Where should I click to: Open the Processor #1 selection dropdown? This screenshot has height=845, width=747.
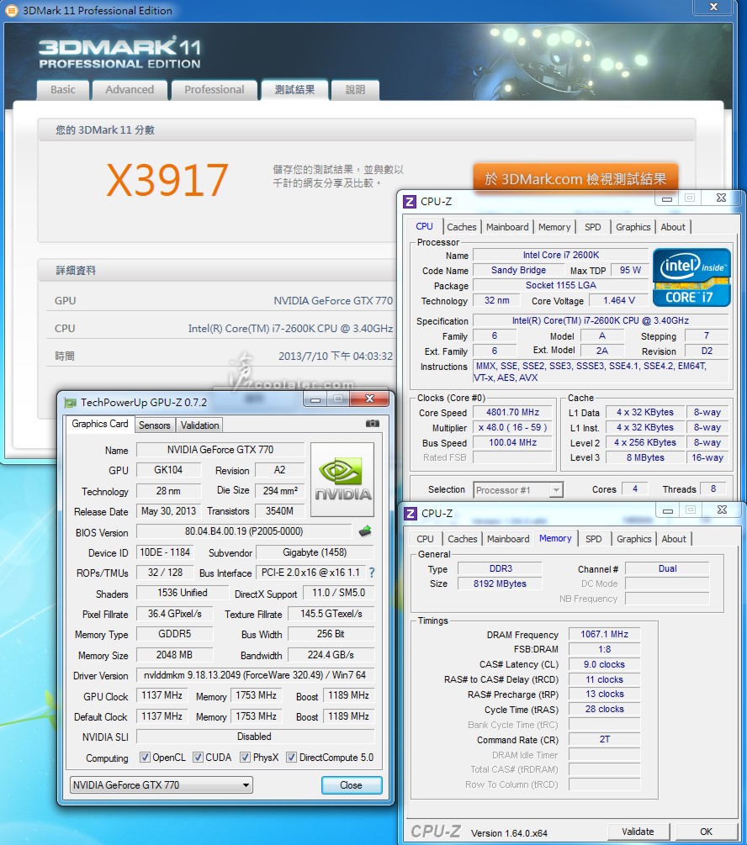click(x=518, y=490)
